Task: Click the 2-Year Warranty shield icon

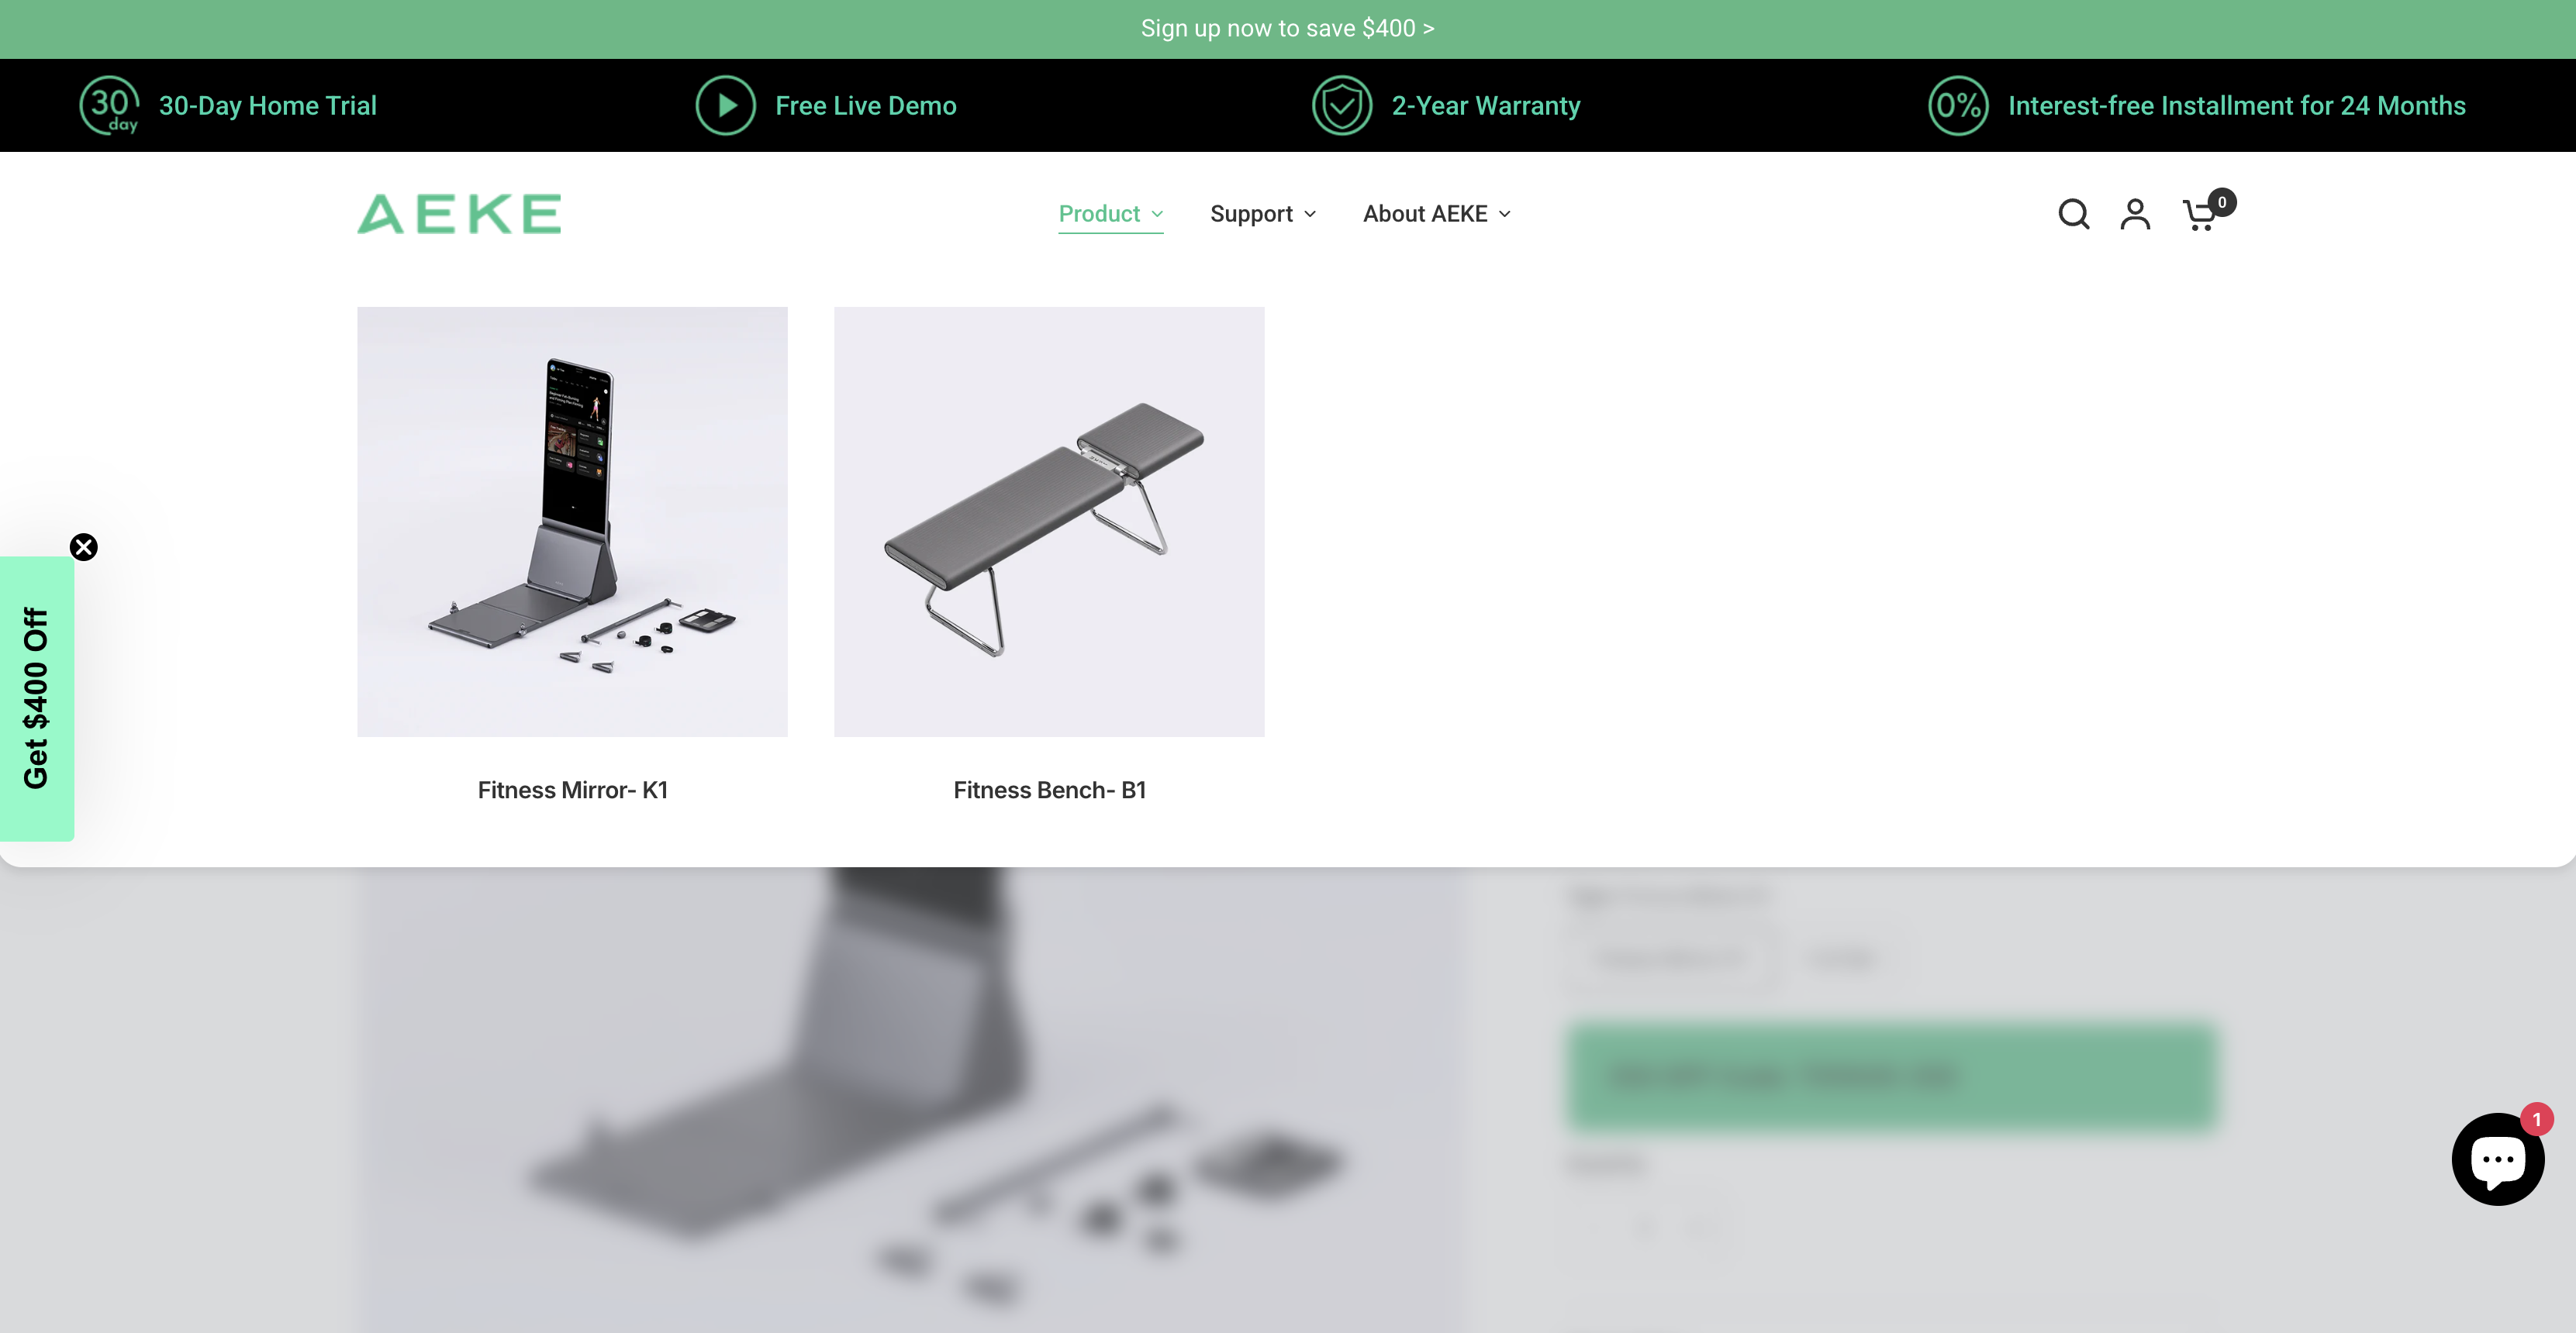Action: [x=1341, y=106]
